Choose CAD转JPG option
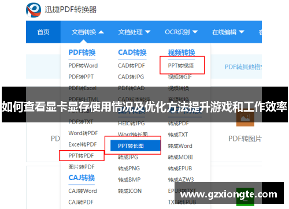Screen dimensions: 289x209 131,77
